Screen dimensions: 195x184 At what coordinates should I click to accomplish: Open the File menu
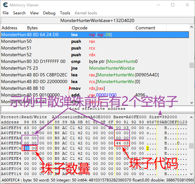[6, 13]
